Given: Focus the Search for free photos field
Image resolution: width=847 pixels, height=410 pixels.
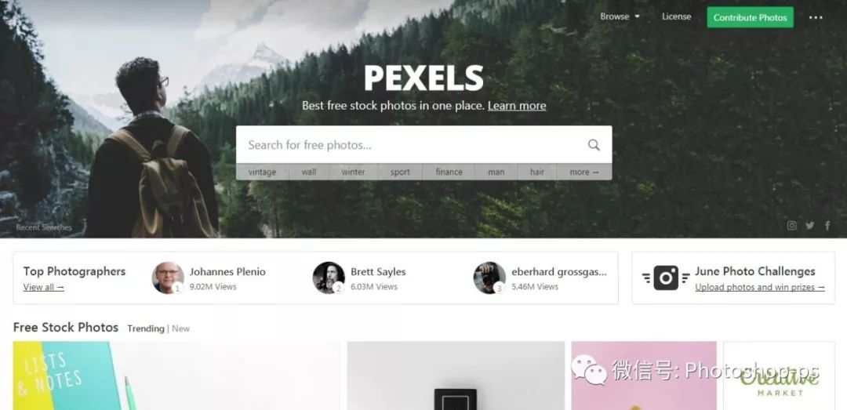Looking at the screenshot, I should 410,145.
